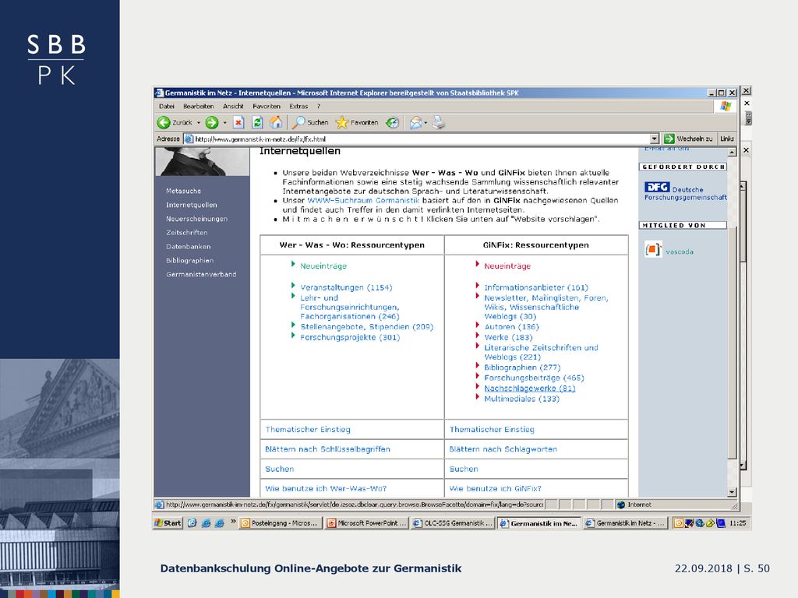Open Stellenangebote, Stipendien (209) link
The width and height of the screenshot is (798, 598).
[367, 326]
